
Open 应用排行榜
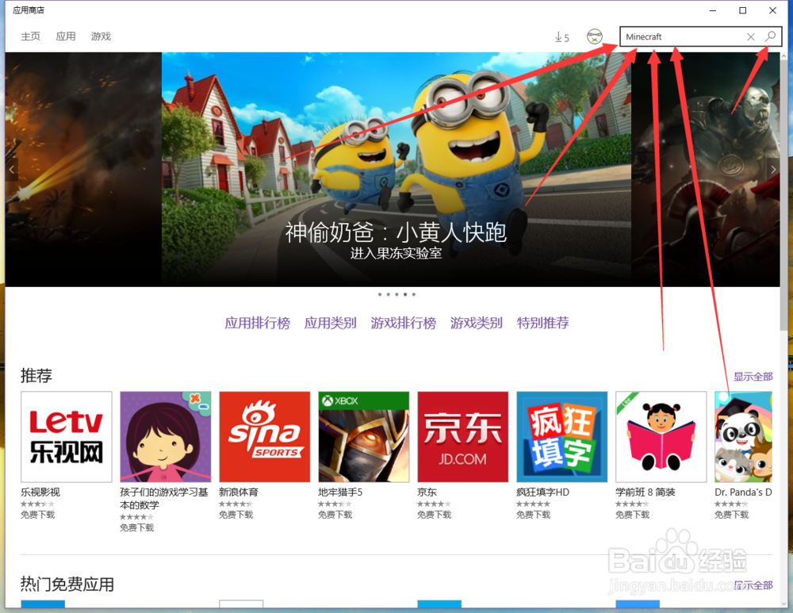[258, 324]
